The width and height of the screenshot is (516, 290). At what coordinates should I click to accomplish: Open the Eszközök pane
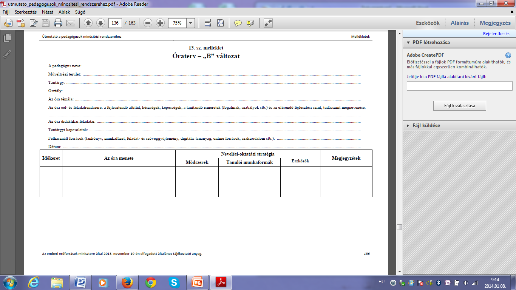428,23
